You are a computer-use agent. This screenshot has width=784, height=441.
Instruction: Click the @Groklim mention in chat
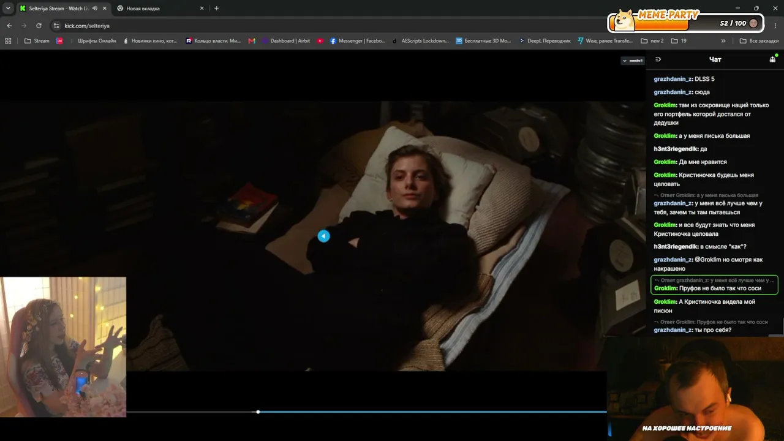[x=709, y=260]
